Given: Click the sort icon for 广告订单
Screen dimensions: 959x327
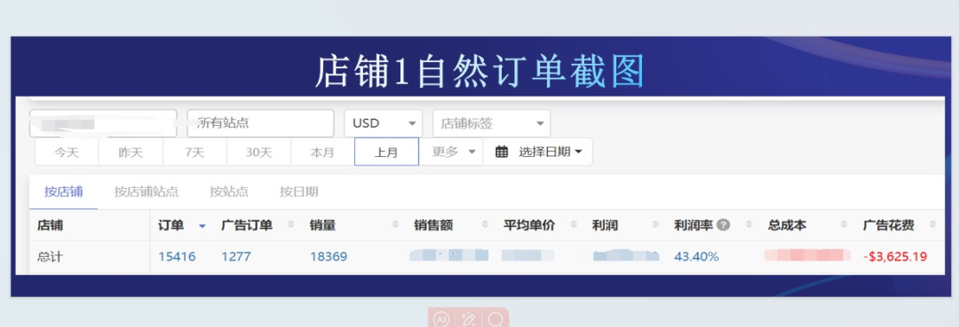Looking at the screenshot, I should click(290, 225).
